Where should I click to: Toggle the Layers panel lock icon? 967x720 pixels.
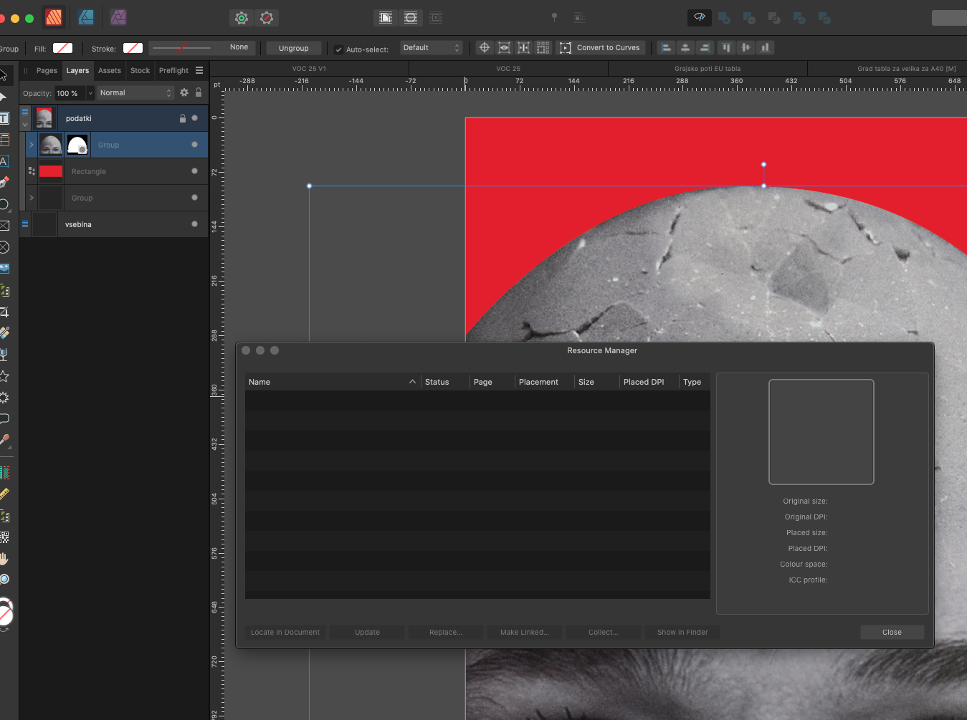pyautogui.click(x=199, y=92)
